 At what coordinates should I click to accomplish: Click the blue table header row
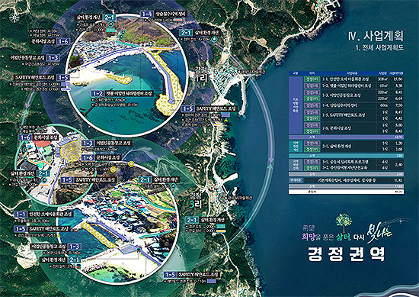(x=346, y=73)
